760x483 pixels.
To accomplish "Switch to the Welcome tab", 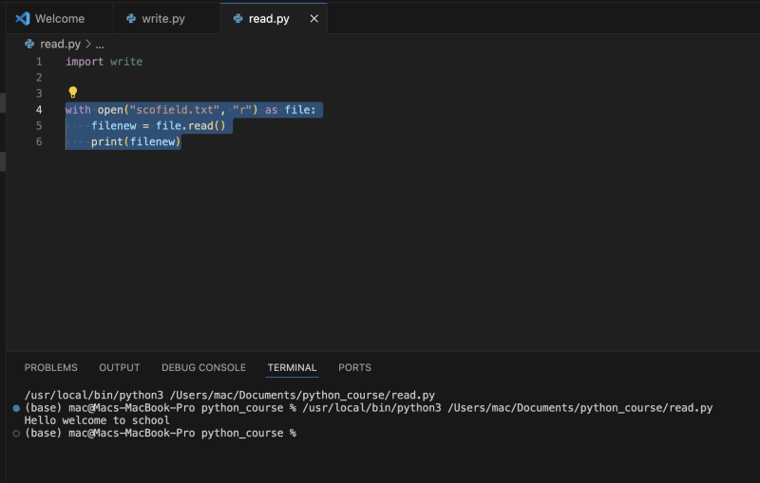I will 60,19.
